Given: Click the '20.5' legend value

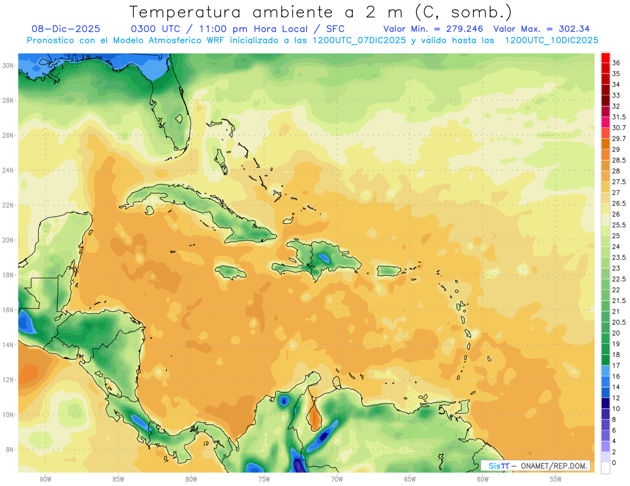Looking at the screenshot, I should point(618,322).
